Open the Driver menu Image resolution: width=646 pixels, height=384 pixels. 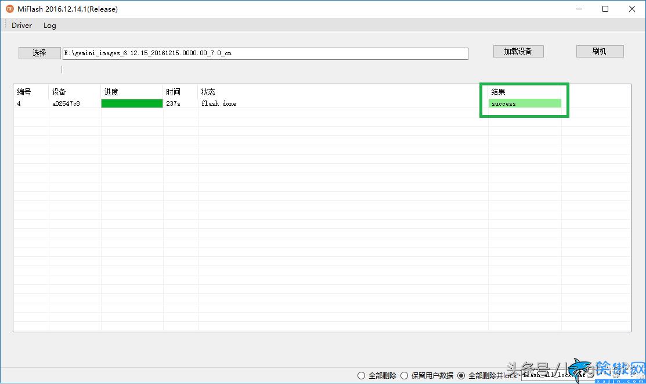tap(22, 25)
